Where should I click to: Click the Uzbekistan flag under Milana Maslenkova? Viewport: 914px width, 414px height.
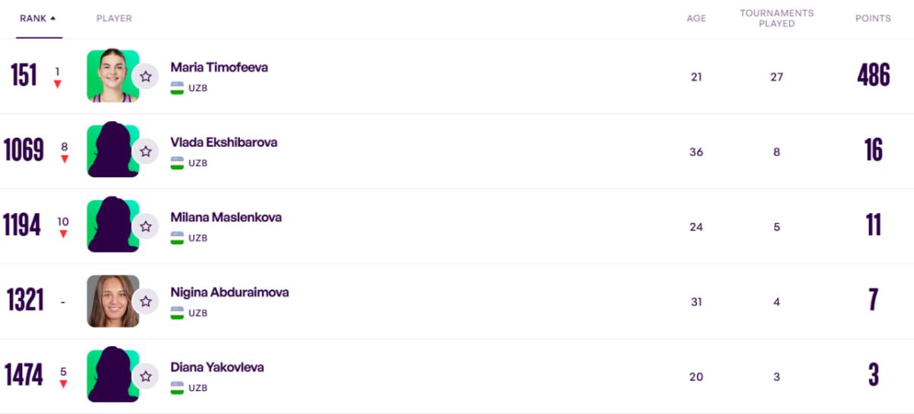tap(177, 238)
